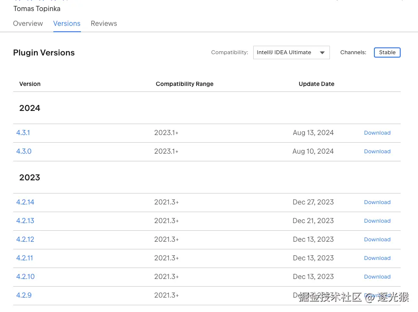Click the 2023 year group heading
Screen dimensions: 418x312
pos(30,178)
